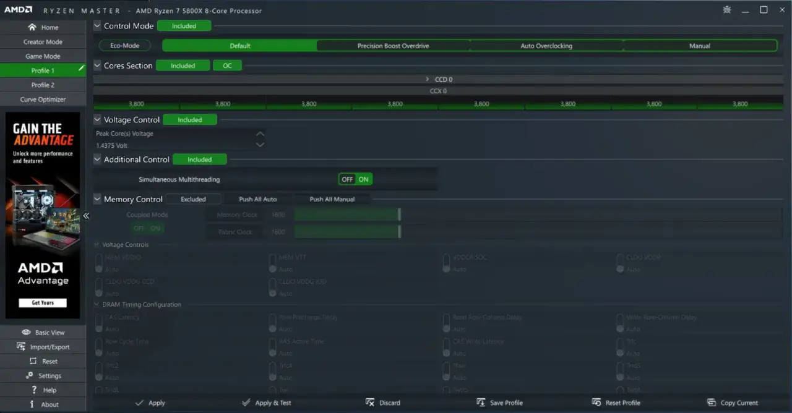Collapse the Control Mode section
Screen dimensions: 792x413
[97, 26]
